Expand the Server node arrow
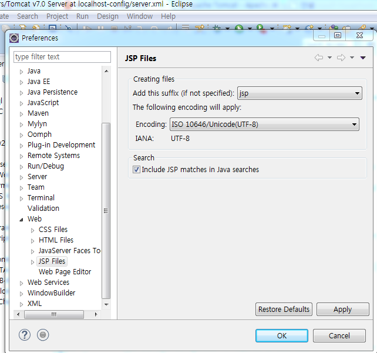377x353 pixels. pyautogui.click(x=21, y=177)
